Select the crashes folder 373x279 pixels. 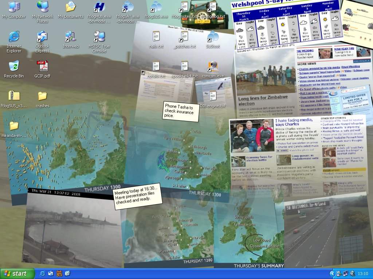coord(42,96)
